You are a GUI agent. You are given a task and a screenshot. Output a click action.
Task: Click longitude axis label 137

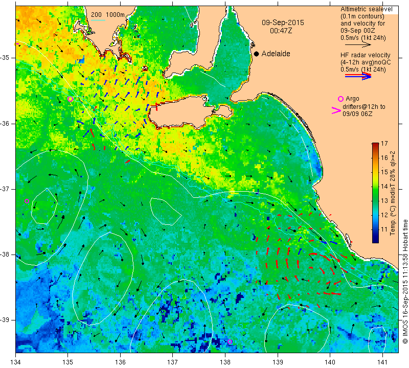click(x=173, y=362)
